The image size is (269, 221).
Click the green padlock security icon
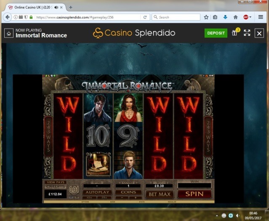(x=31, y=17)
